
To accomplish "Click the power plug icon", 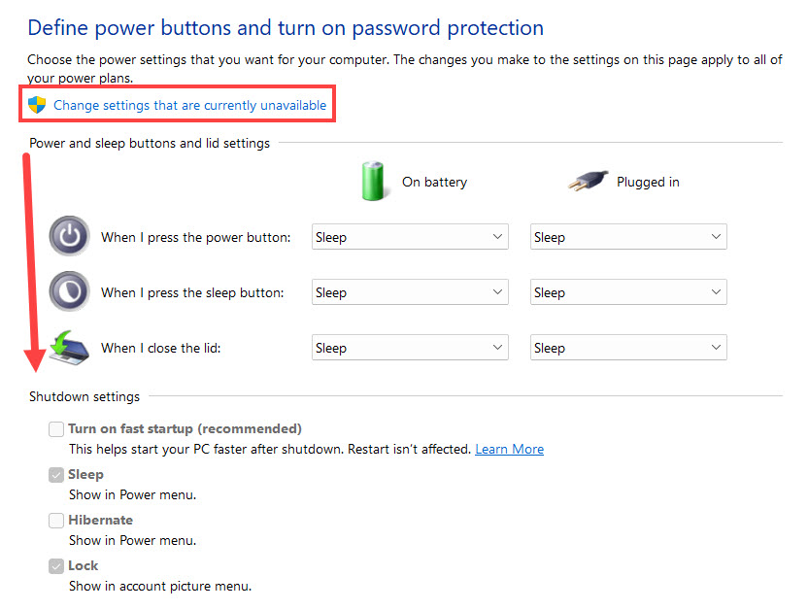I will [588, 182].
